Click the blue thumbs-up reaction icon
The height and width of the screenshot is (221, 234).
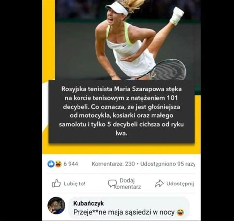(x=51, y=164)
